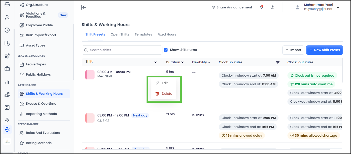The image size is (351, 154).
Task: Open the Flexibility column dropdown
Action: tap(201, 62)
